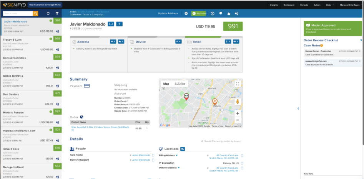Click the Case Notes orange count badge
Viewport: 364px width, 179px height.
click(x=321, y=45)
